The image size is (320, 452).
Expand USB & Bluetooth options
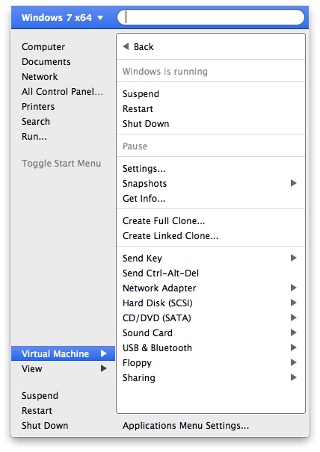[211, 348]
